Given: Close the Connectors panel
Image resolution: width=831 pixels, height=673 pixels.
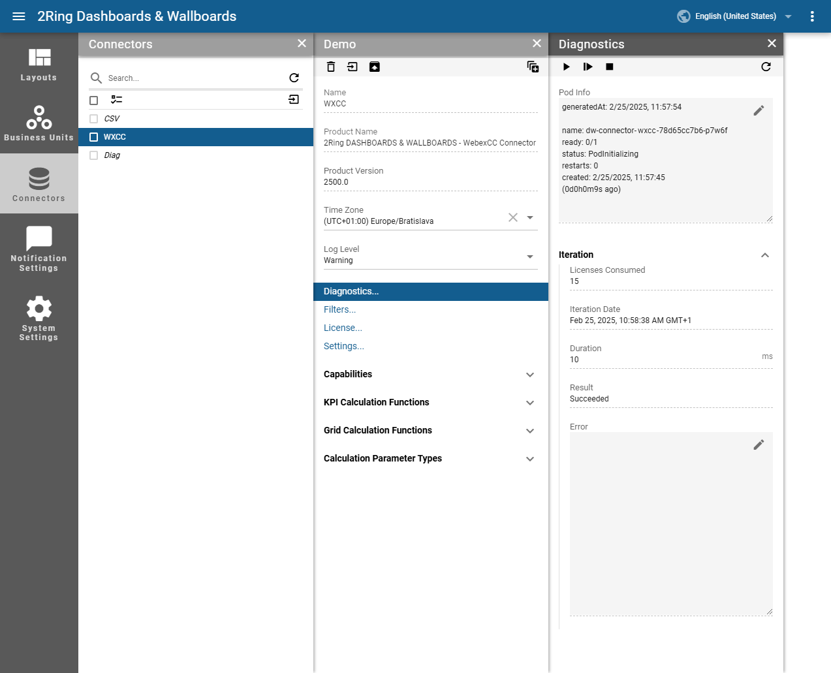Looking at the screenshot, I should click(x=302, y=43).
